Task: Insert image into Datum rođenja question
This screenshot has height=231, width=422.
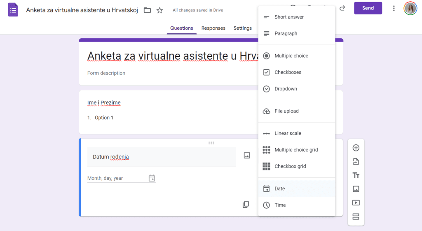Action: coord(247,156)
